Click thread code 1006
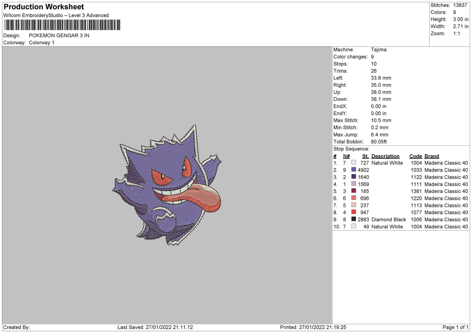The width and height of the screenshot is (472, 333). tap(416, 219)
